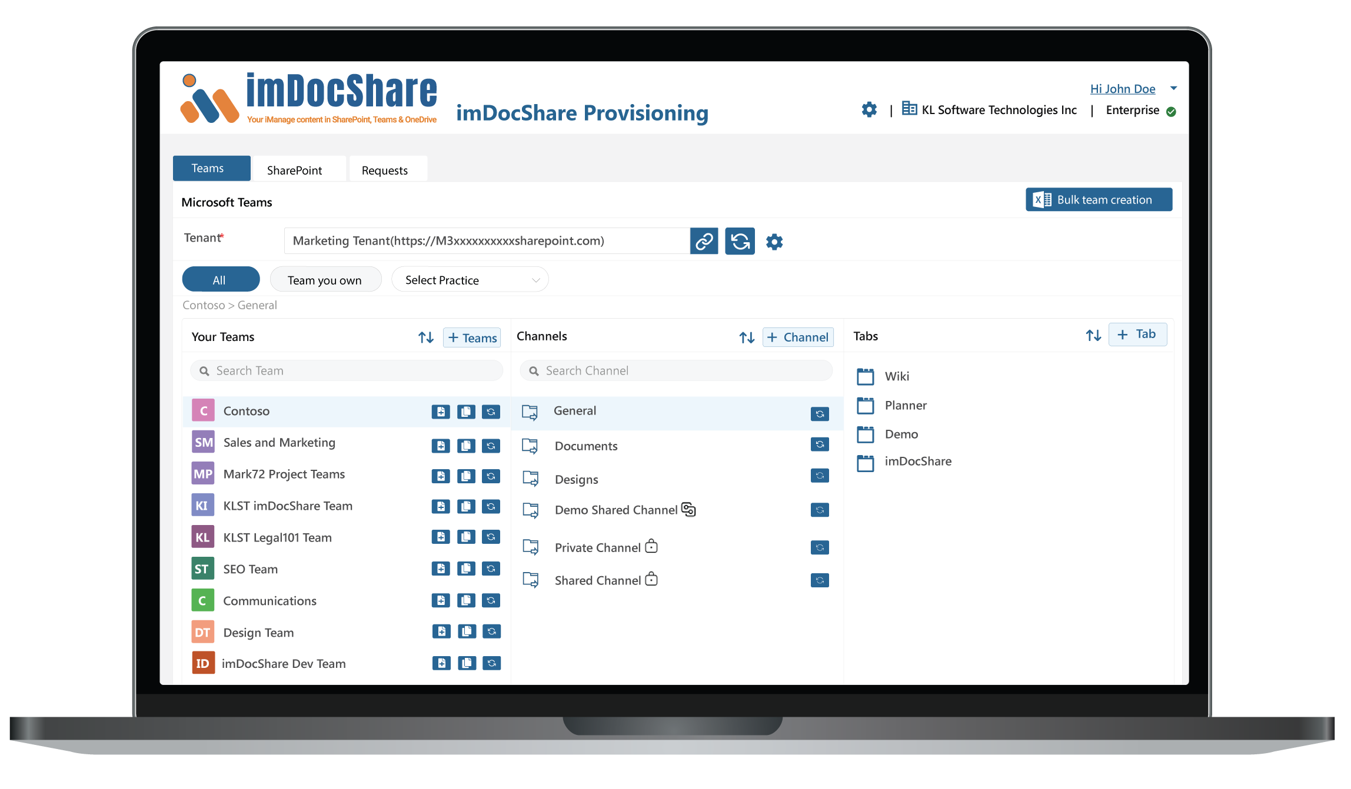Screen dimensions: 1351x789
Task: Click the + Teams button
Action: tap(472, 337)
